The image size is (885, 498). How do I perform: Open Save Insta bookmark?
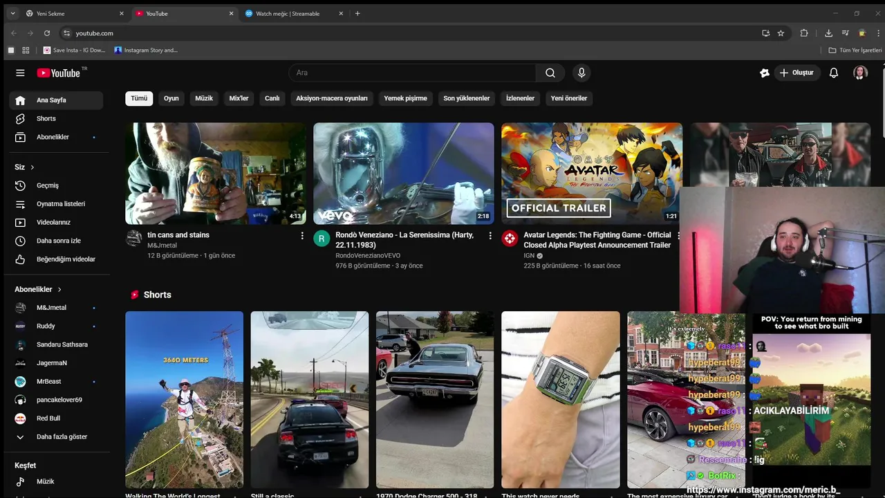[x=74, y=50]
